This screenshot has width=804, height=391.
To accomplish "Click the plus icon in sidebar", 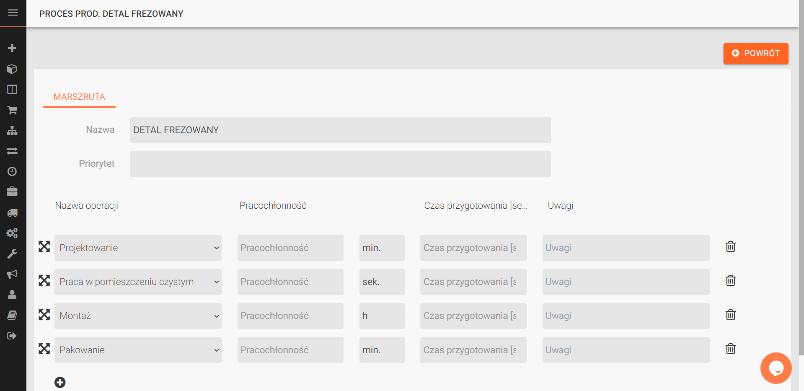I will (x=12, y=48).
